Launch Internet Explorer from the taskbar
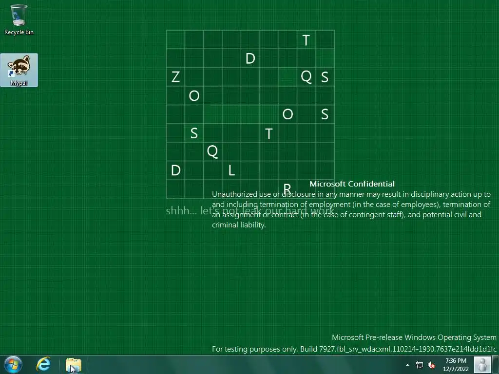The width and height of the screenshot is (499, 374). [43, 364]
